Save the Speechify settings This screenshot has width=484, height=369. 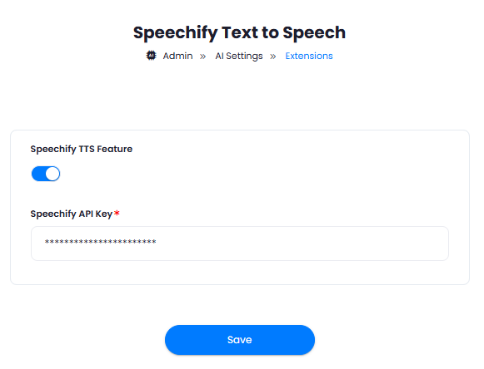[x=240, y=340]
